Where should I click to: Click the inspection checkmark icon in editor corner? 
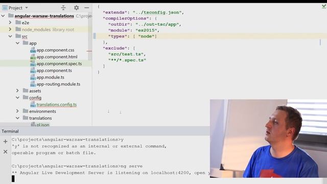tap(324, 7)
